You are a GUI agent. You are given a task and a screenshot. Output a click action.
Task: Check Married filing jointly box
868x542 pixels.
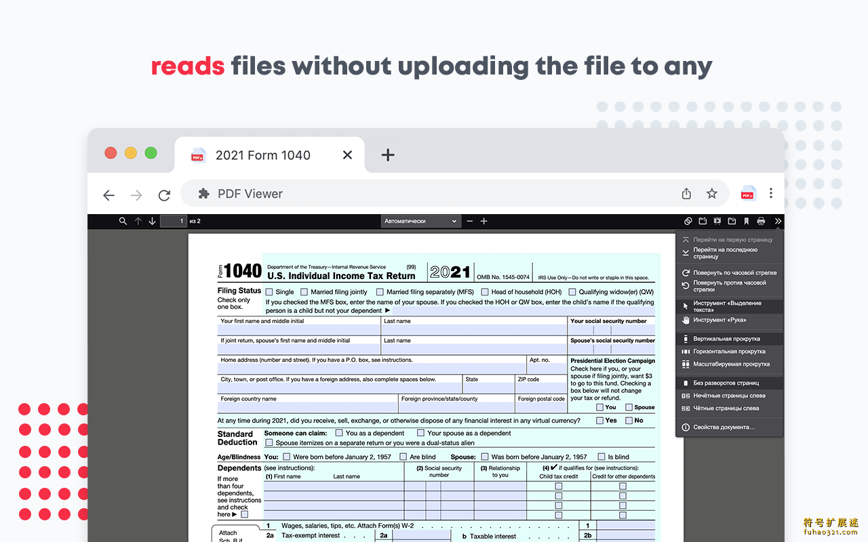click(x=304, y=292)
